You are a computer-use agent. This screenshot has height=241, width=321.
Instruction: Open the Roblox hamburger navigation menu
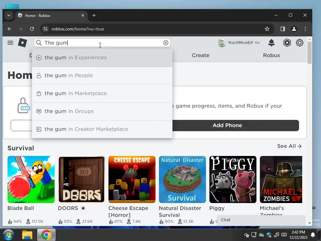point(10,43)
